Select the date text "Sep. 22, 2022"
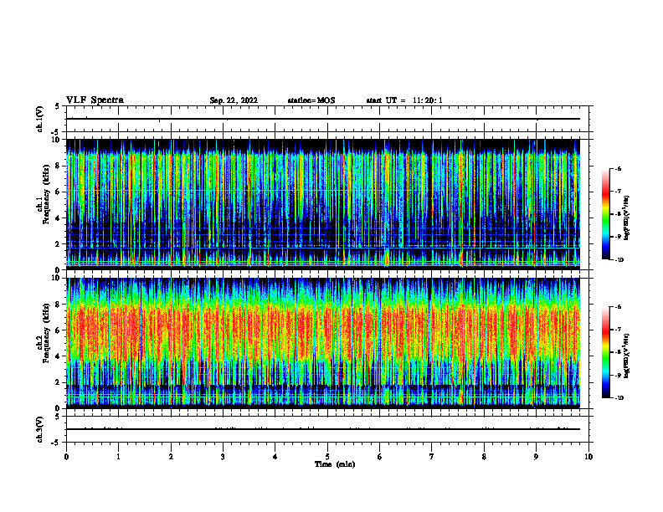663x512 pixels. [x=234, y=100]
